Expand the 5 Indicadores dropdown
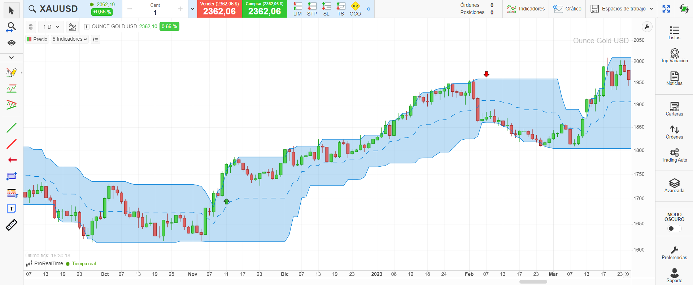 click(x=70, y=39)
